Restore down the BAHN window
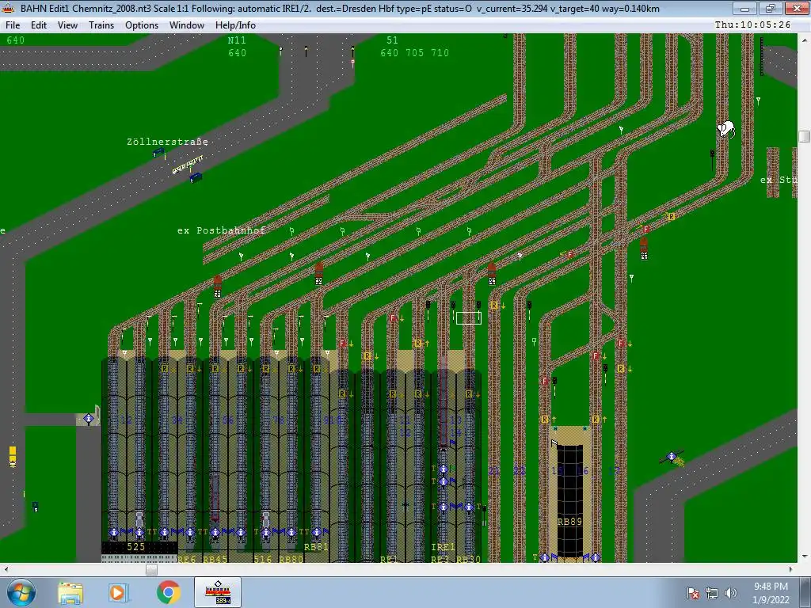 point(770,8)
